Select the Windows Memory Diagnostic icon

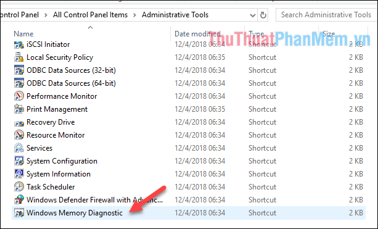[x=18, y=213]
